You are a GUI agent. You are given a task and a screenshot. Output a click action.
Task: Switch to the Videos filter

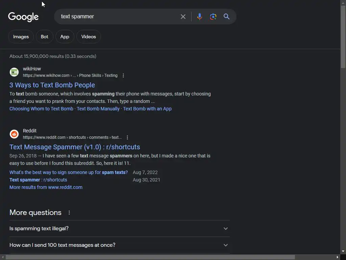click(89, 37)
